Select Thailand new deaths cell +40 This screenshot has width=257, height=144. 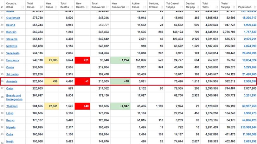(82, 106)
